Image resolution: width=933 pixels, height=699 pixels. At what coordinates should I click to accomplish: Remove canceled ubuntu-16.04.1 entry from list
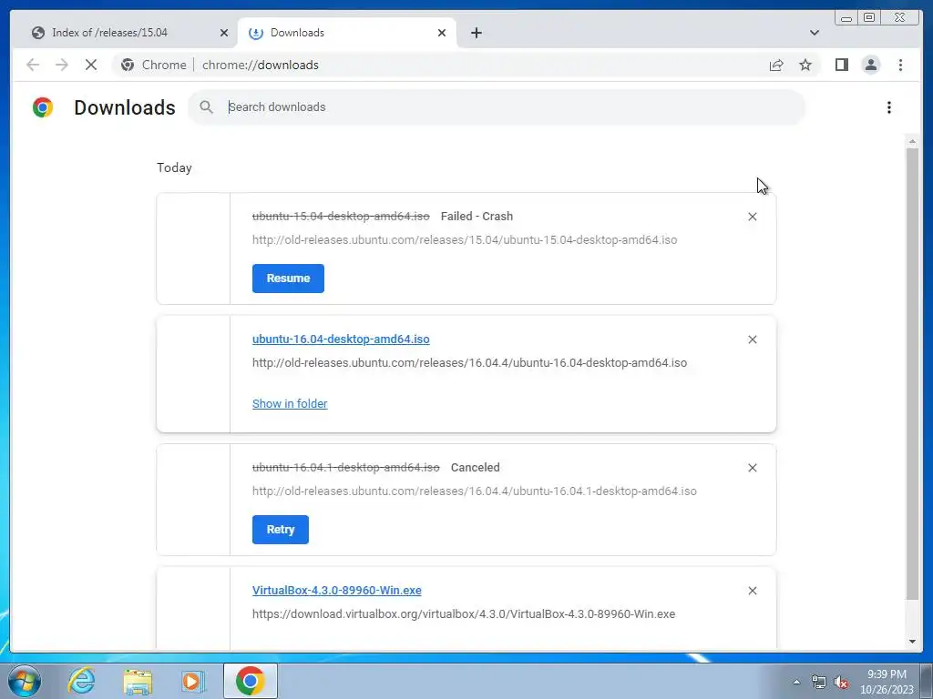(752, 468)
